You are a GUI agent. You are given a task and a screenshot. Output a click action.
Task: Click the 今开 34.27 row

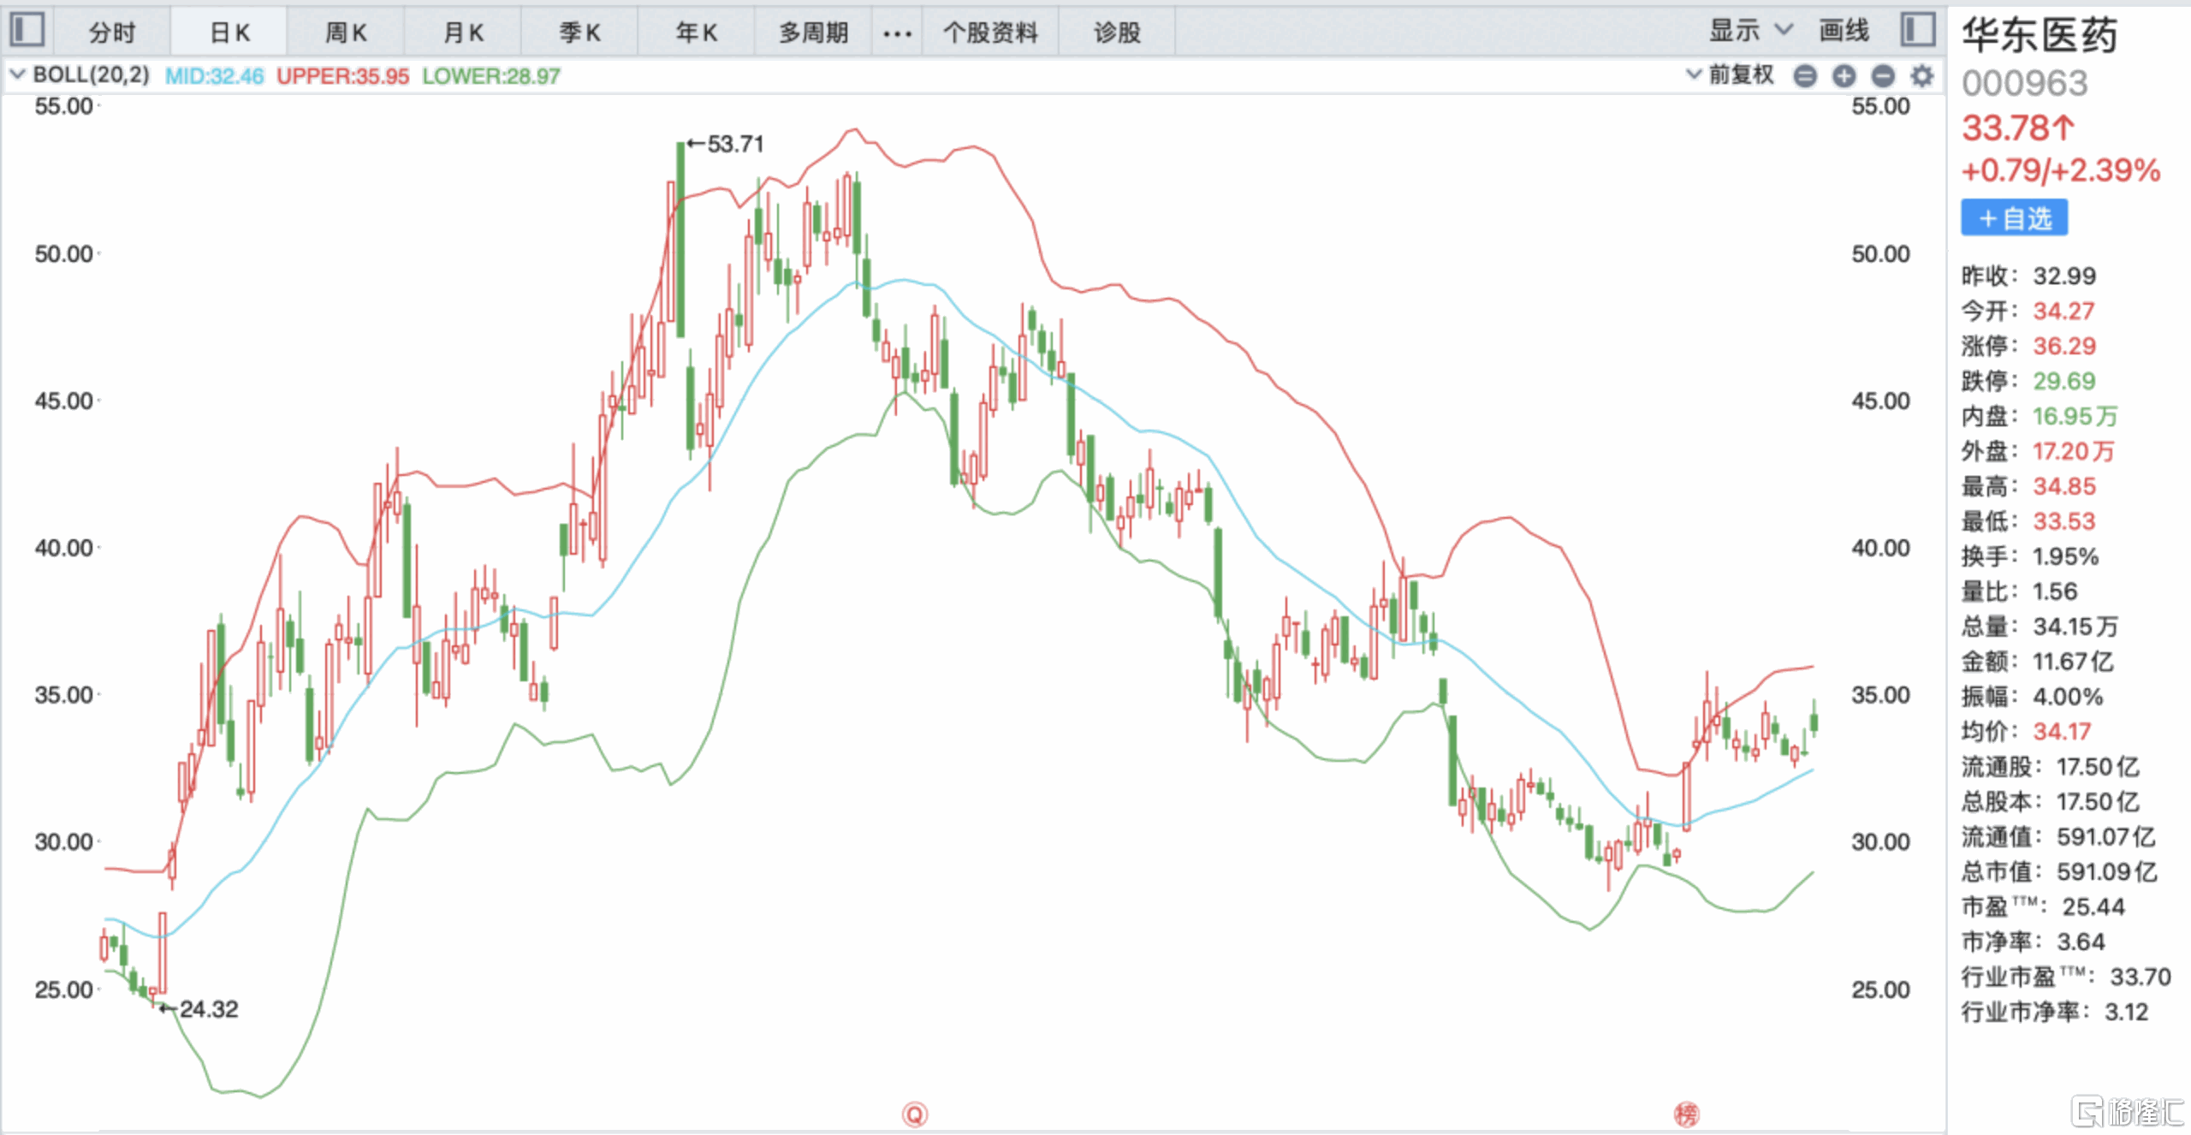[2028, 311]
